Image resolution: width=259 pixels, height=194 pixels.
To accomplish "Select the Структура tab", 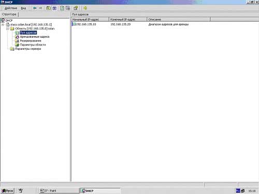I will click(9, 14).
